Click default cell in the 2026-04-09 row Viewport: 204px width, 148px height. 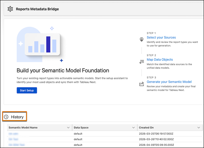click(x=78, y=145)
